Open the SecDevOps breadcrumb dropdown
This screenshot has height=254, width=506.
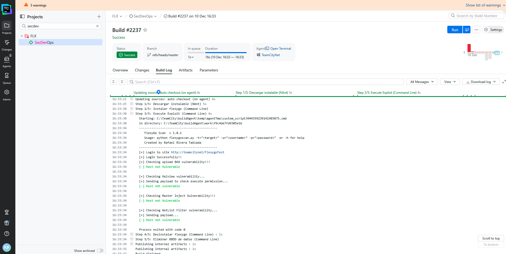coord(143,16)
